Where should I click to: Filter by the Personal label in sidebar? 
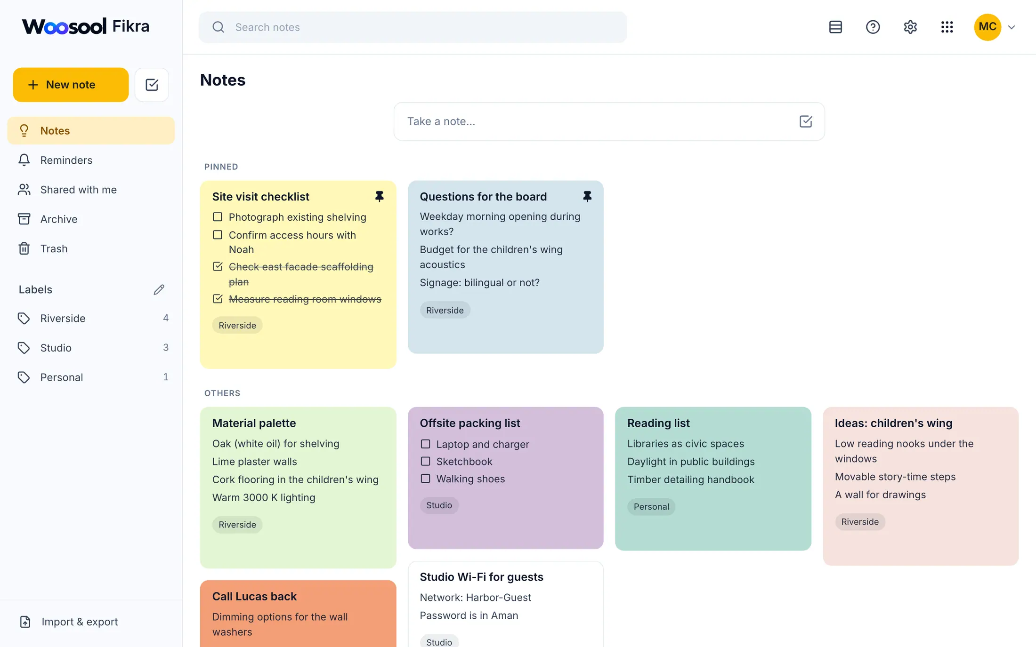91,377
